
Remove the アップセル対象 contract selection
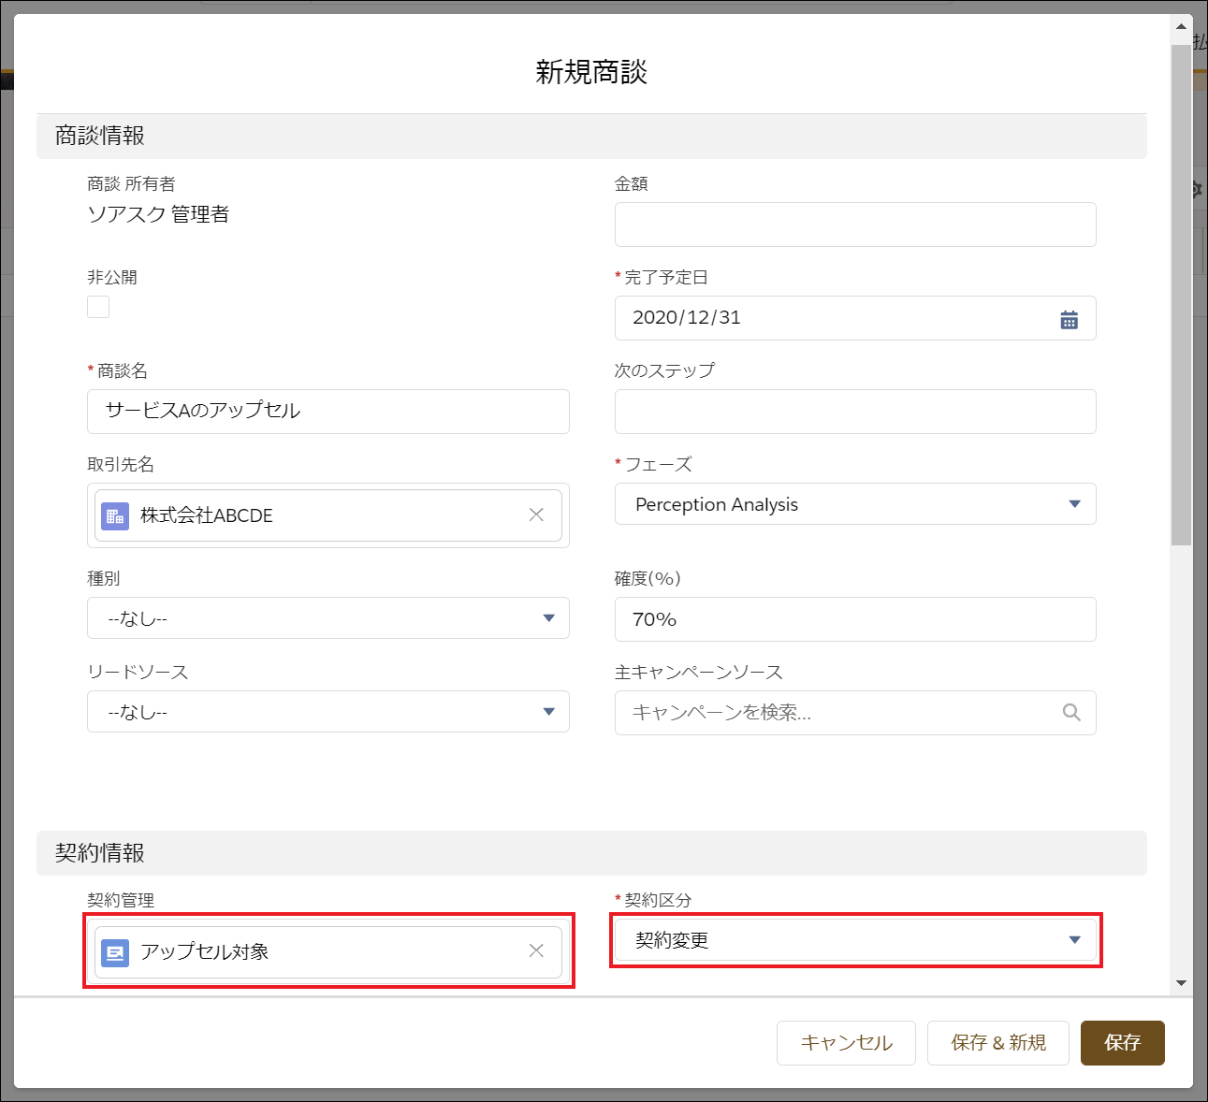coord(536,950)
